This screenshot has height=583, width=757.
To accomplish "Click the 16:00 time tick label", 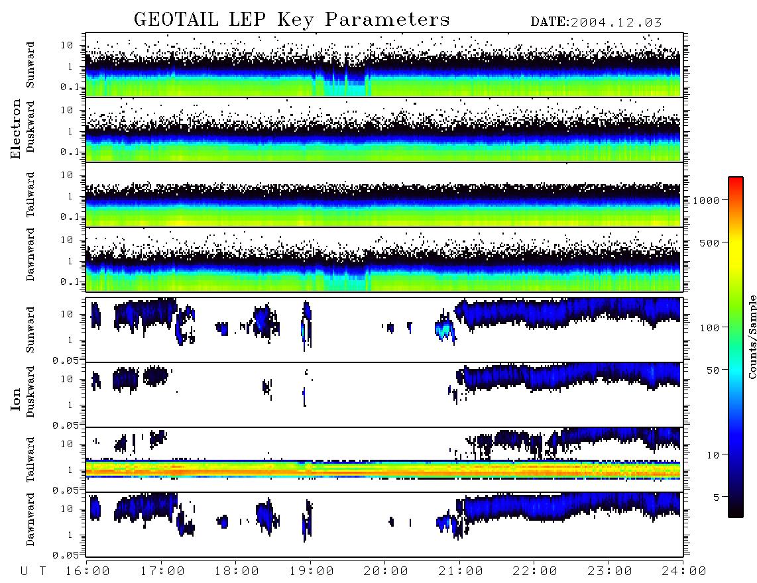I will tap(87, 572).
